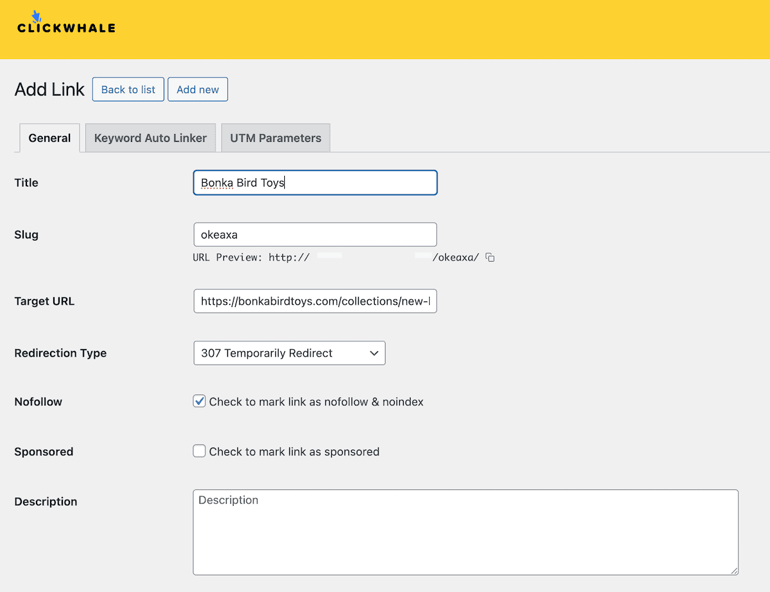Click the Add Link page heading
This screenshot has height=592, width=770.
click(x=49, y=89)
